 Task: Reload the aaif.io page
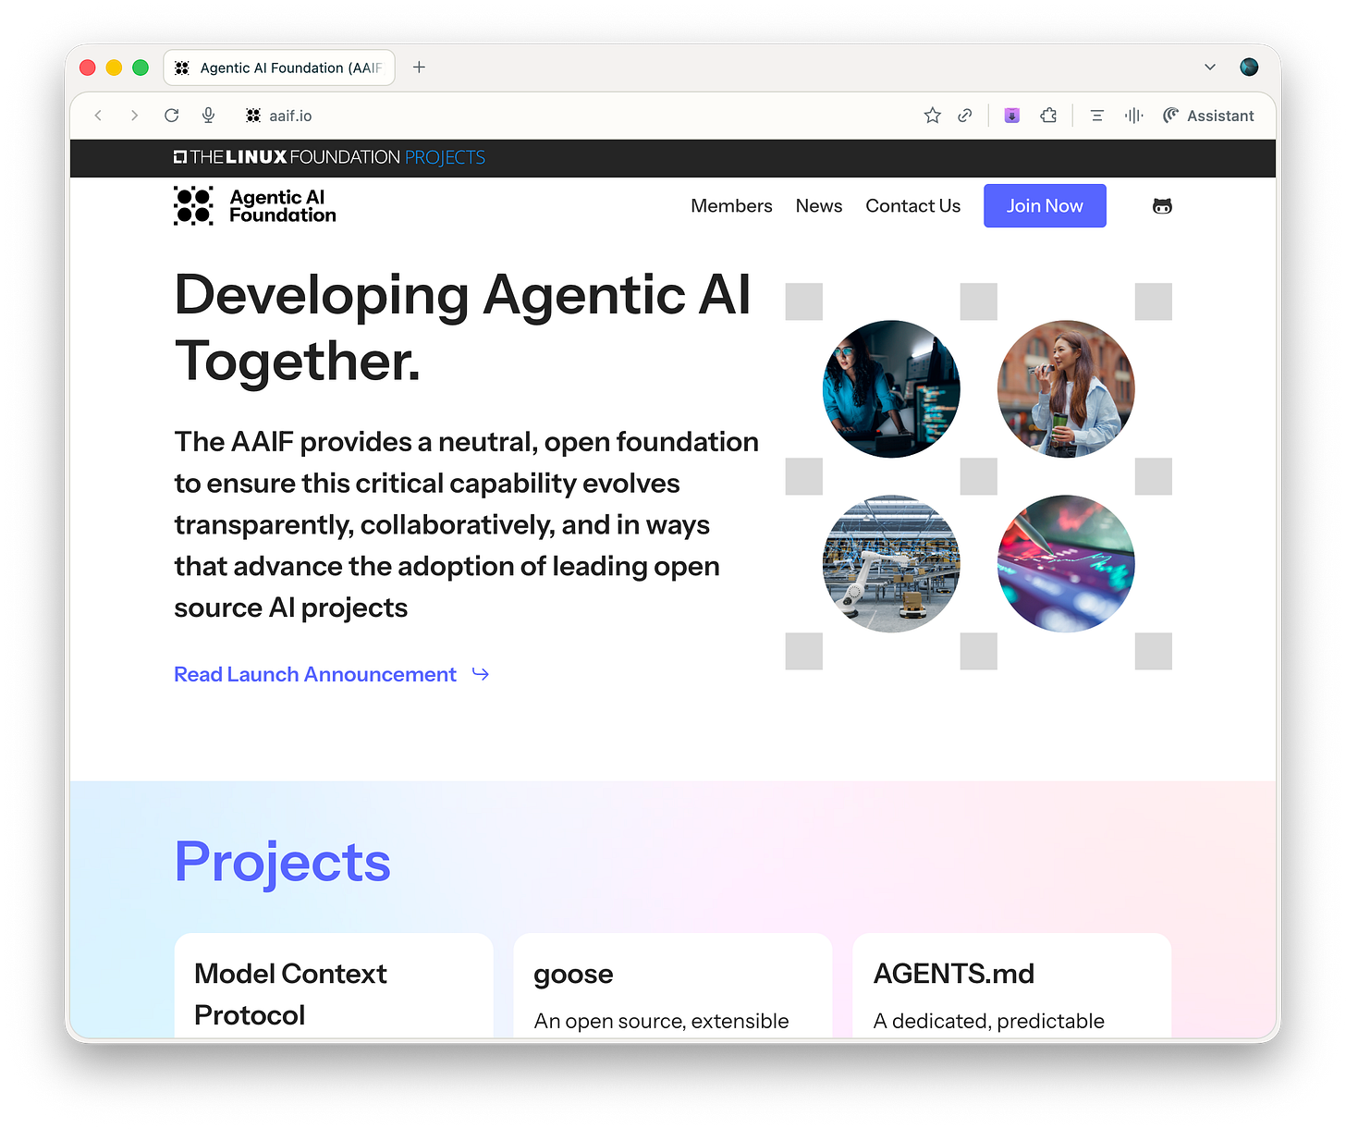(x=171, y=116)
